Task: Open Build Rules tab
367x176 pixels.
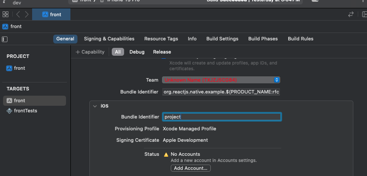Action: point(301,39)
